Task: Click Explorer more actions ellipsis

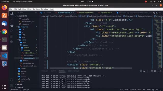Action: [x=36, y=13]
